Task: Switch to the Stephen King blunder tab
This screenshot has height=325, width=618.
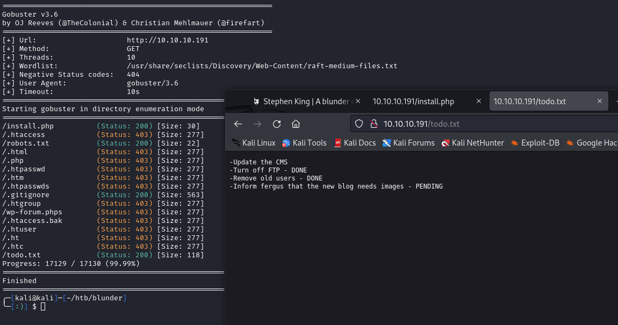Action: tap(304, 102)
